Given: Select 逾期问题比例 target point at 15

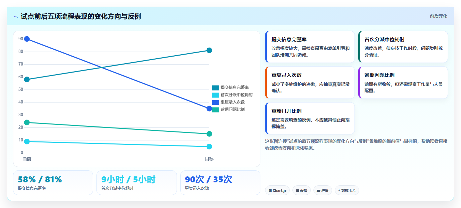Looking at the screenshot, I should click(209, 134).
